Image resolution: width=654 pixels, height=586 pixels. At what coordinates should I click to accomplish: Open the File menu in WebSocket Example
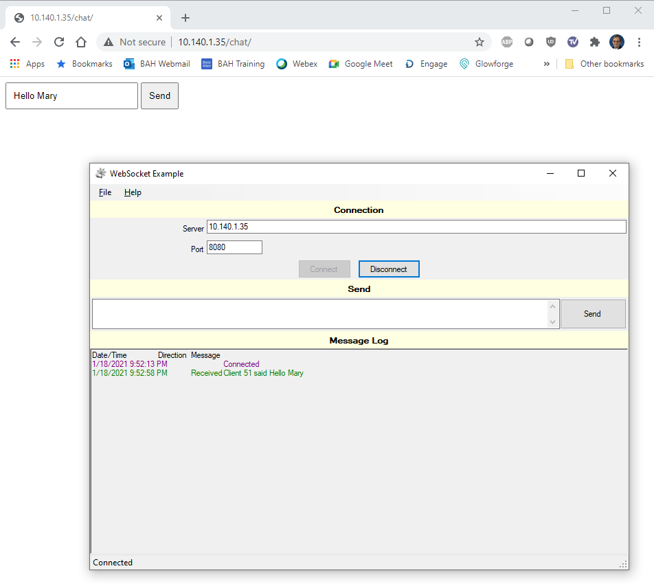click(104, 192)
